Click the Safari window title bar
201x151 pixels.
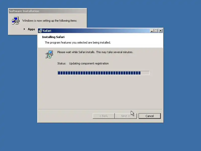click(96, 31)
